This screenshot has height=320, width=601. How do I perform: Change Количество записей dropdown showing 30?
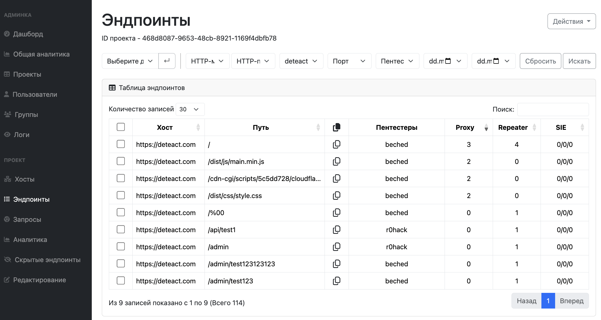pos(190,109)
